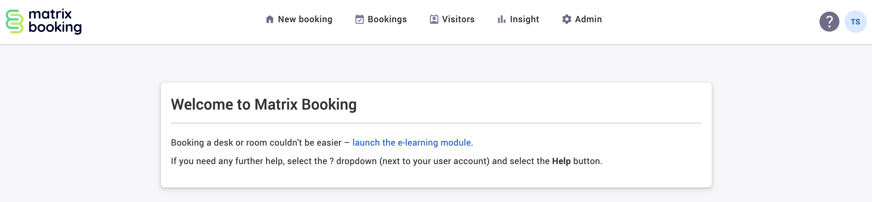This screenshot has width=872, height=202.
Task: Click the calendar check icon beside Bookings
Action: (359, 19)
